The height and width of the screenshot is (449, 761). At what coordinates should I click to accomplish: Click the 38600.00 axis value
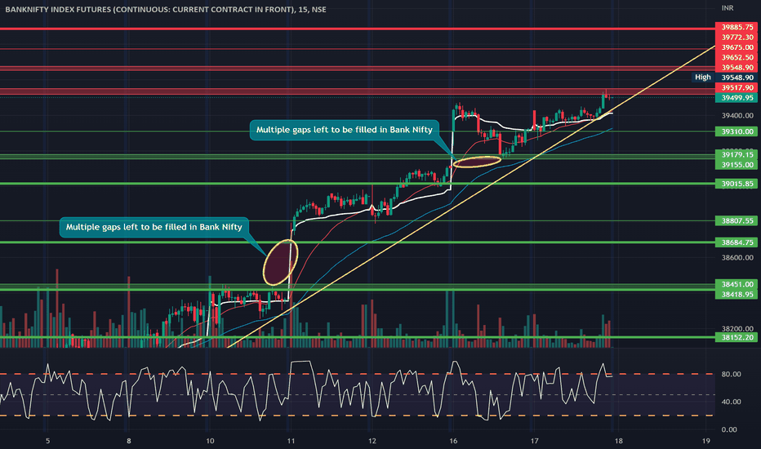[737, 258]
